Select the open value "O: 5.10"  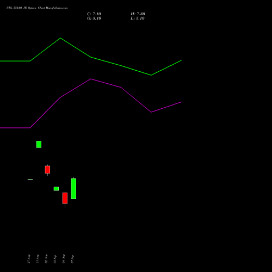pos(94,18)
